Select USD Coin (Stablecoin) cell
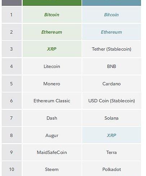The height and width of the screenshot is (176, 146). [111, 101]
